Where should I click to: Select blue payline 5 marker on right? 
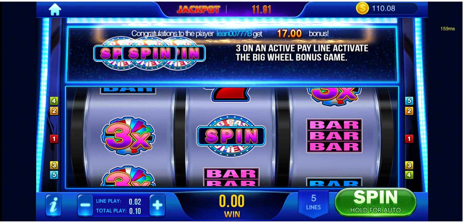(409, 101)
